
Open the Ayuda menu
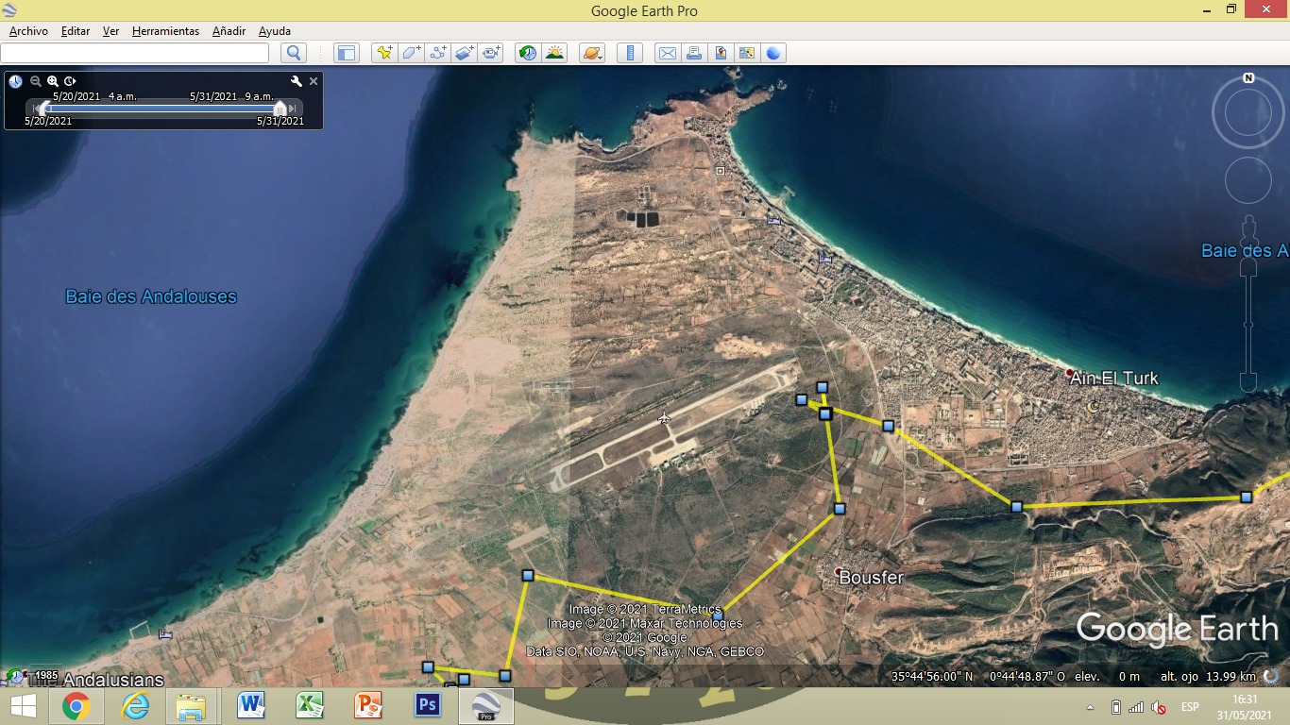pyautogui.click(x=275, y=31)
